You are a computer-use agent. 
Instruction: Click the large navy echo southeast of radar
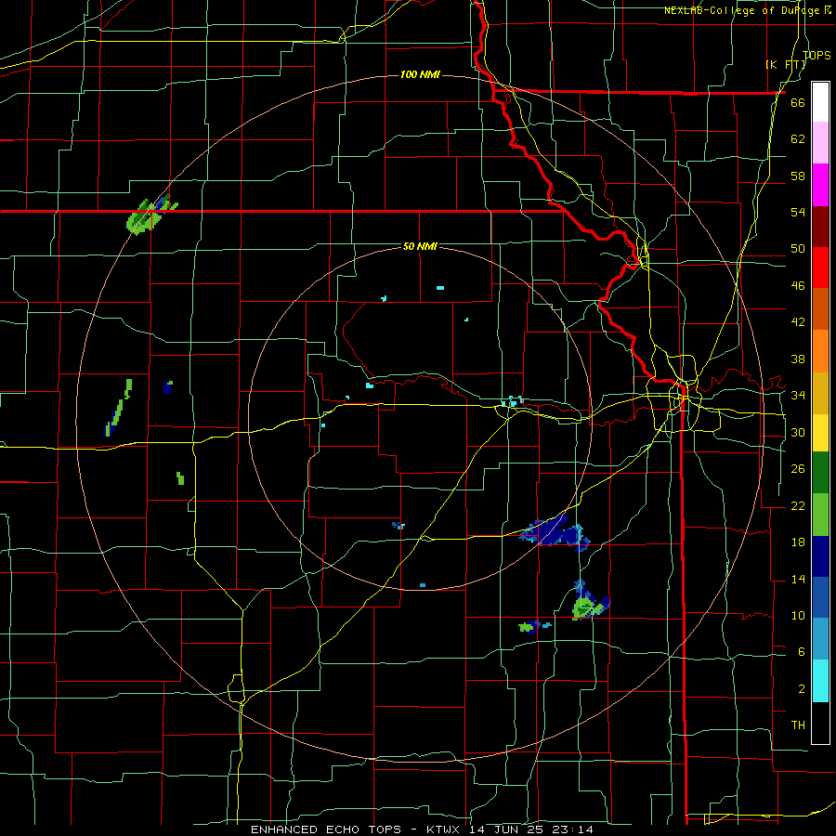point(555,531)
